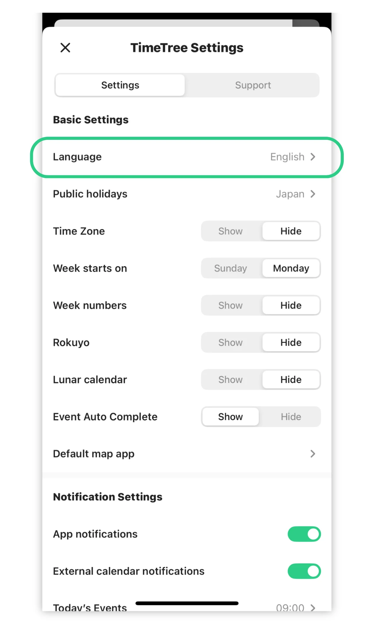Click the Week starts on label
382x638 pixels.
pos(90,268)
